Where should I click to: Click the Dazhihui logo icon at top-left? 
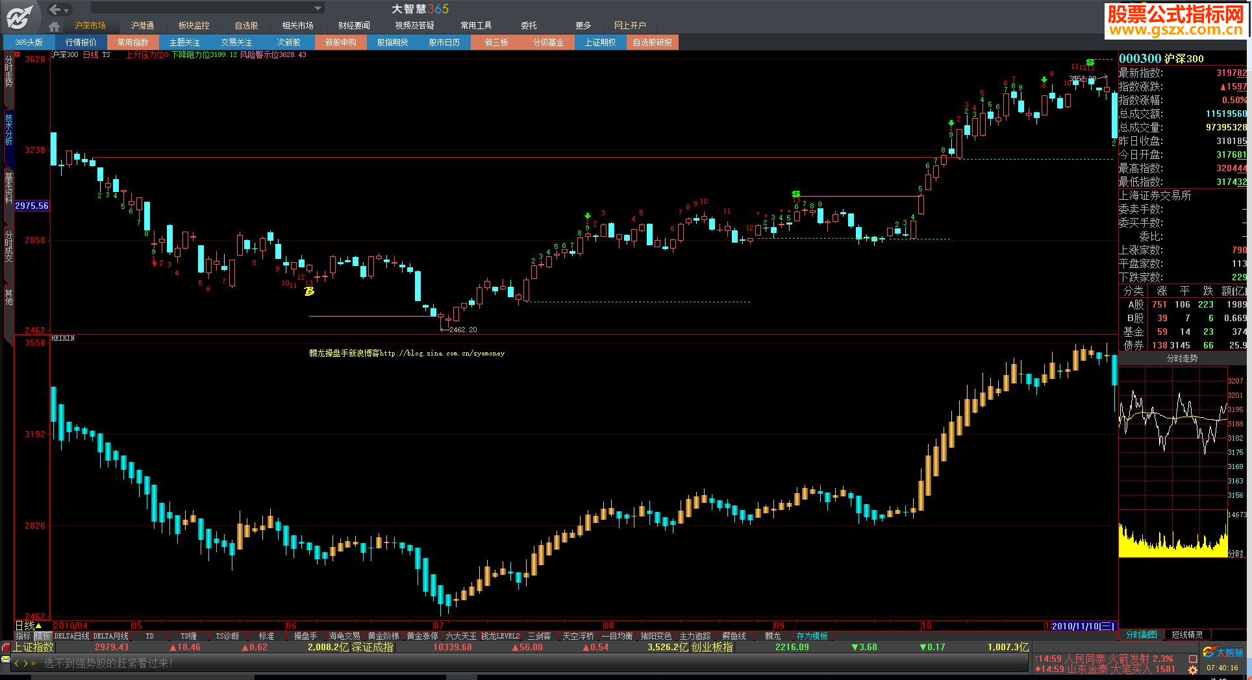(x=20, y=18)
